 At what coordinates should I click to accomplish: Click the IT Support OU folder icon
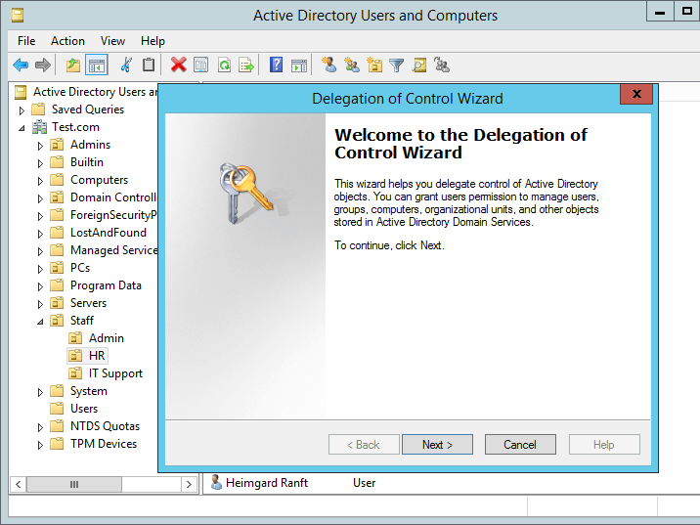[75, 373]
